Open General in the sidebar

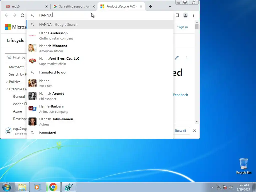19,96
